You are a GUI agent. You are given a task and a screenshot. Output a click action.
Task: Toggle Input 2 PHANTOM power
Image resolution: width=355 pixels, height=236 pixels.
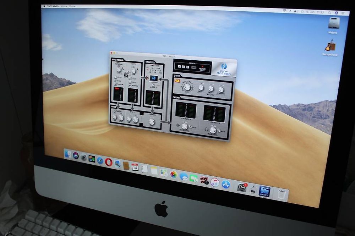130,86
